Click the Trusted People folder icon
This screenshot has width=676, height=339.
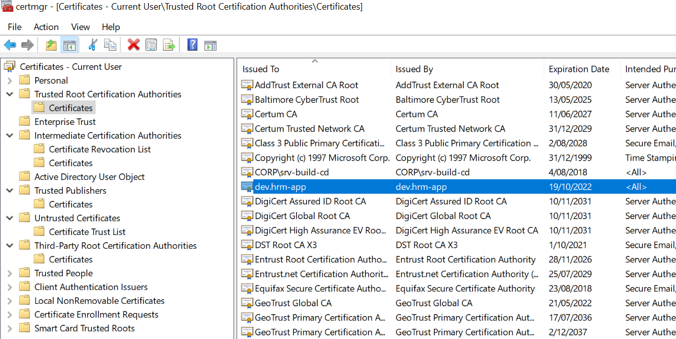(x=24, y=273)
